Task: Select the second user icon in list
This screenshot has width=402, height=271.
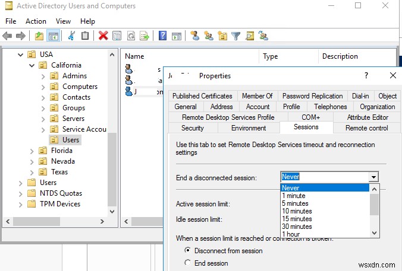Action: pyautogui.click(x=128, y=80)
